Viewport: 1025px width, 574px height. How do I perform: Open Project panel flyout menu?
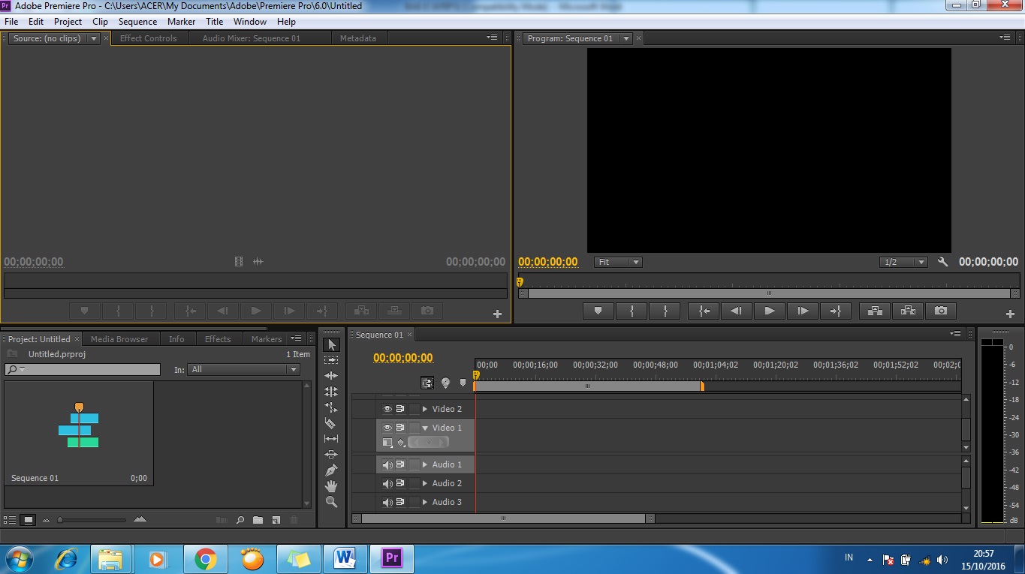(x=297, y=338)
